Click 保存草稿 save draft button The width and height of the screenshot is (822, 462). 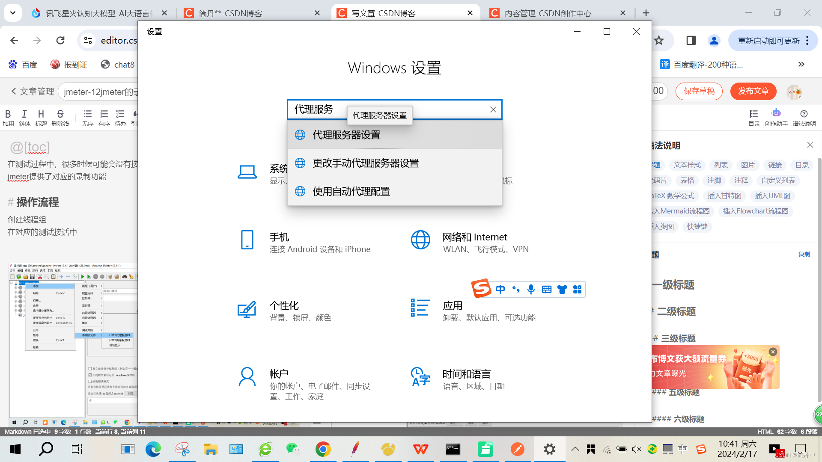pyautogui.click(x=698, y=91)
